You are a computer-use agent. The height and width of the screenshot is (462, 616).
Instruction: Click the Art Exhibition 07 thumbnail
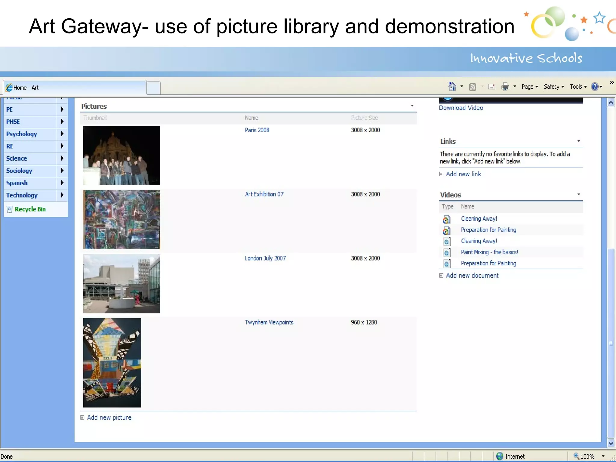tap(122, 220)
